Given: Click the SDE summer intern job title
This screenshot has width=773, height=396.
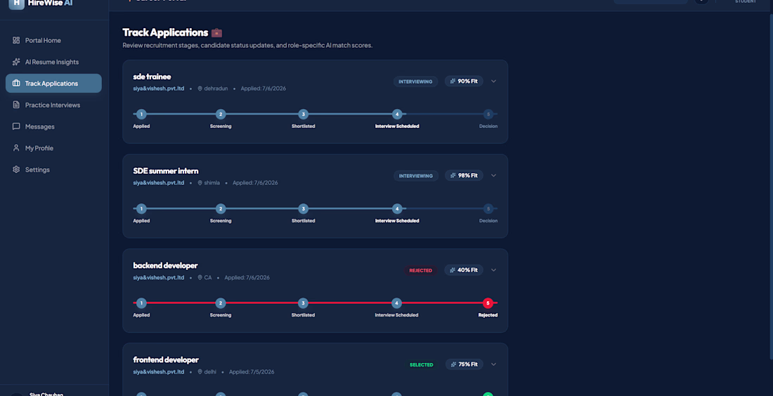Looking at the screenshot, I should [x=166, y=171].
